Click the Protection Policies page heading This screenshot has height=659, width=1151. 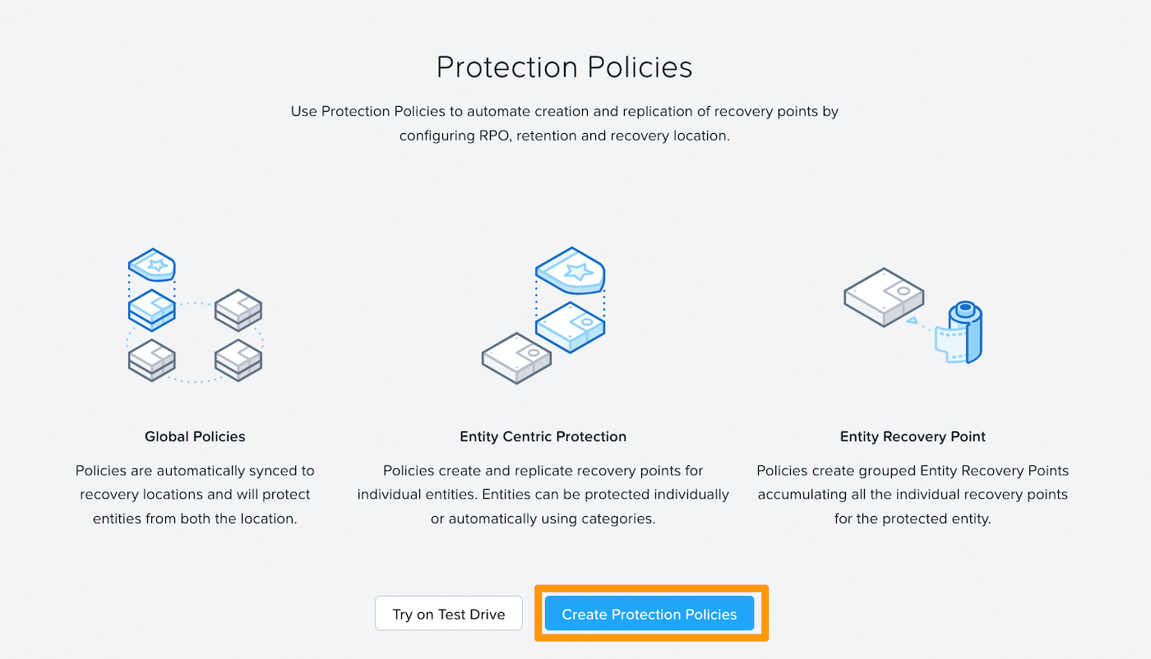click(x=564, y=67)
